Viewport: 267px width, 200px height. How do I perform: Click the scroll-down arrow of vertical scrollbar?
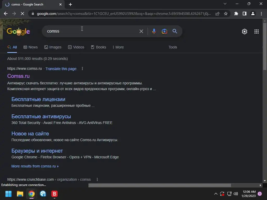pyautogui.click(x=265, y=181)
